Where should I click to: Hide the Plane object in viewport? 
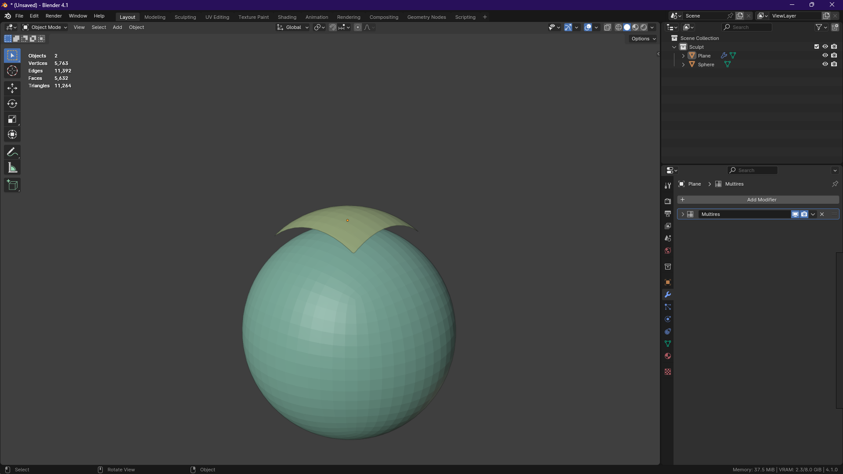point(825,56)
